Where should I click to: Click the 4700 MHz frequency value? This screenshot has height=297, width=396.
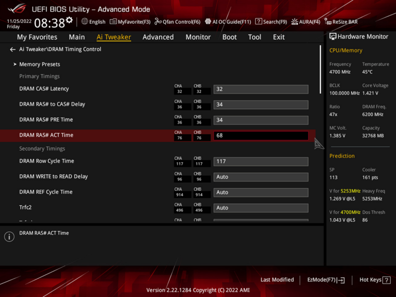coord(340,72)
